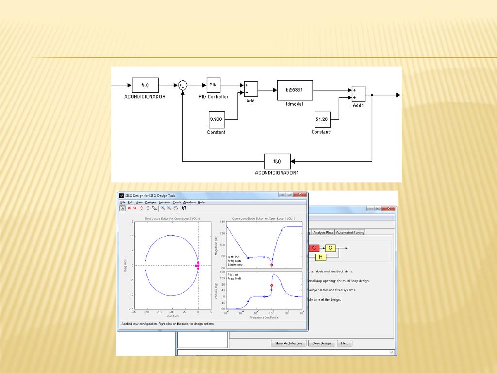497x373 pixels.
Task: Select the Constant block with value 3.908
Action: tap(217, 119)
